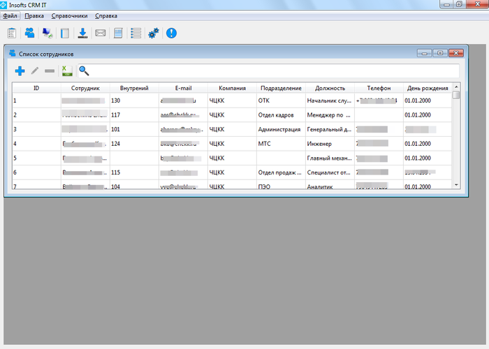Click the magnifier search icon

point(84,71)
